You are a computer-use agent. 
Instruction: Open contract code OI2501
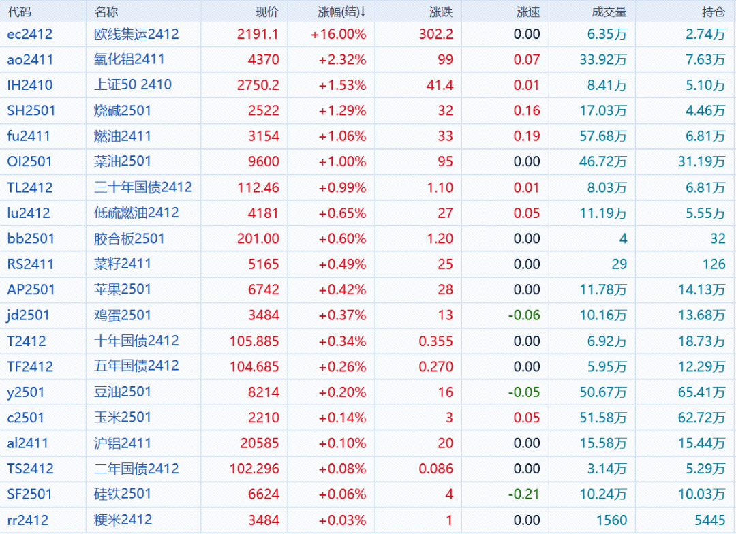(29, 162)
